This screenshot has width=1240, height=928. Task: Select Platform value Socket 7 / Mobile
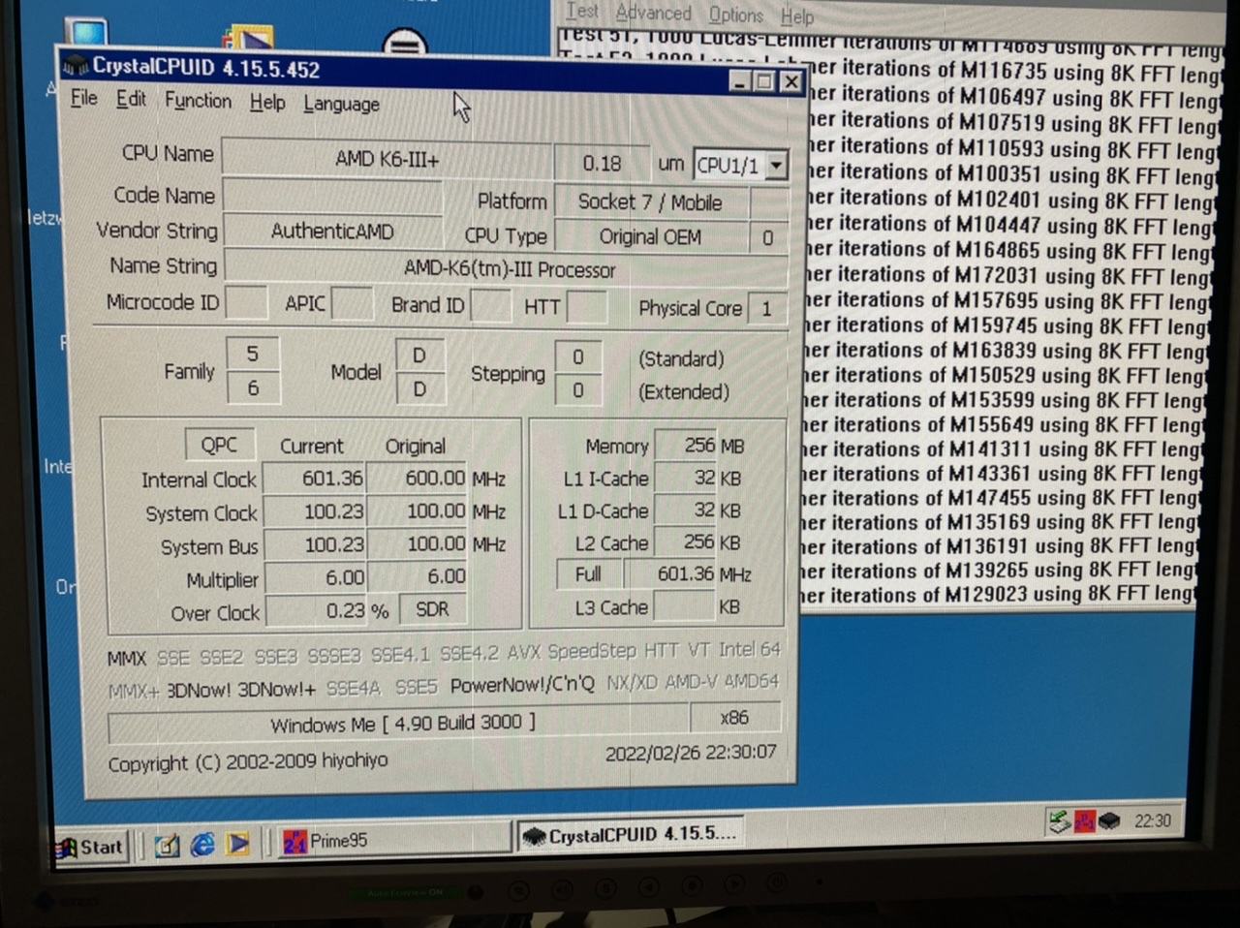(x=650, y=202)
